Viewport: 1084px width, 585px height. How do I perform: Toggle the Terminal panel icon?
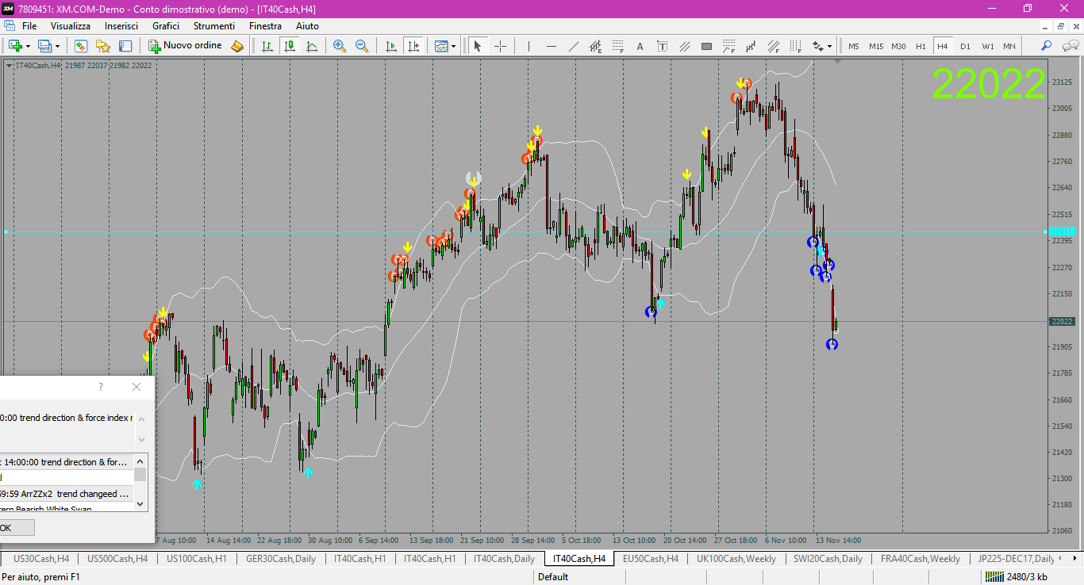pyautogui.click(x=125, y=46)
